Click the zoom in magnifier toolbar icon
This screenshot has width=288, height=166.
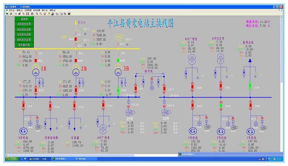[x=37, y=14]
